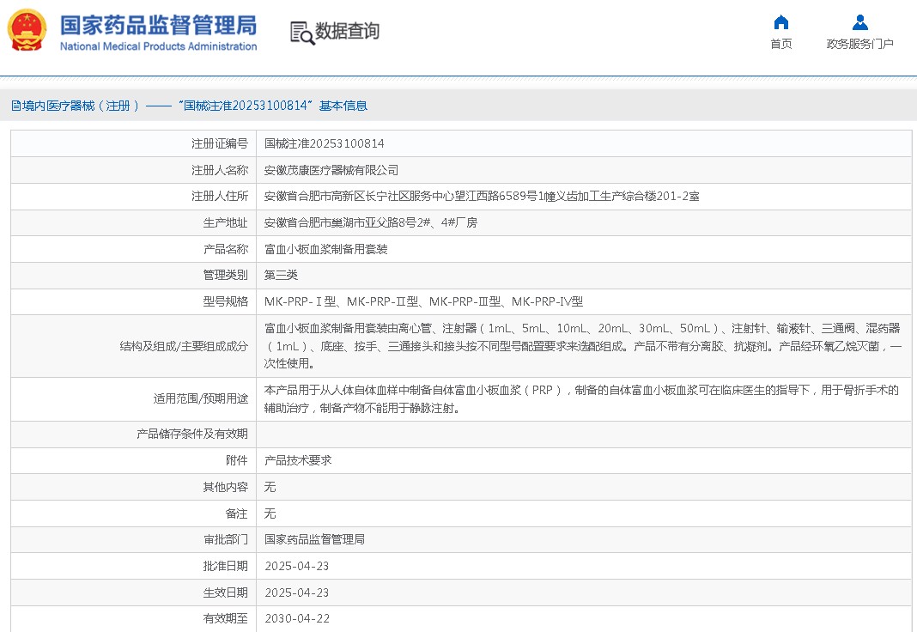Viewport: 917px width, 632px height.
Task: Click the 数据查询 magnifier icon
Action: pyautogui.click(x=301, y=33)
